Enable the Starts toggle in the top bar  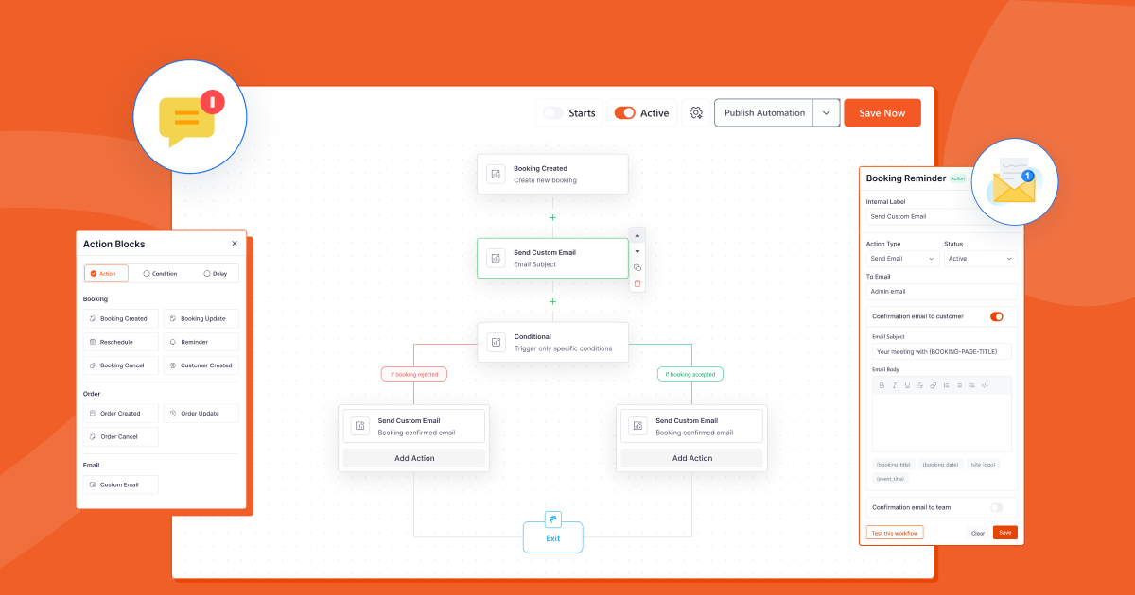click(x=553, y=112)
